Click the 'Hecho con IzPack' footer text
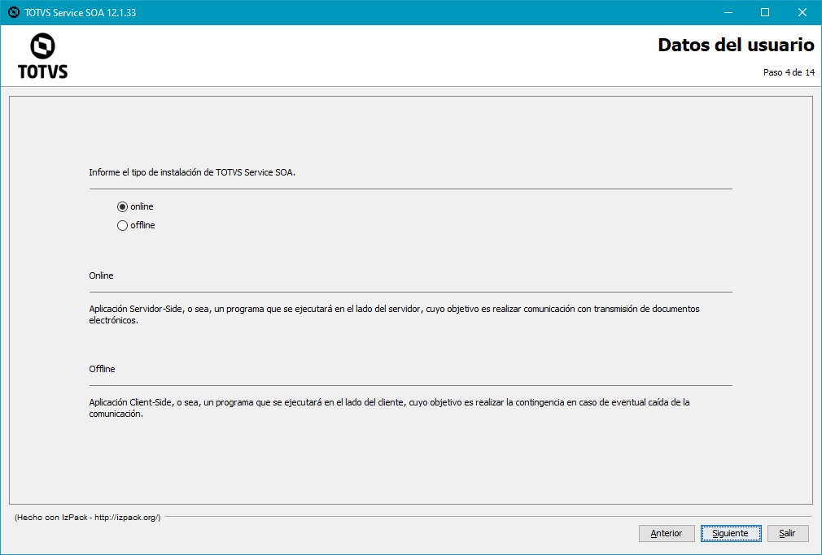The image size is (822, 555). [88, 518]
